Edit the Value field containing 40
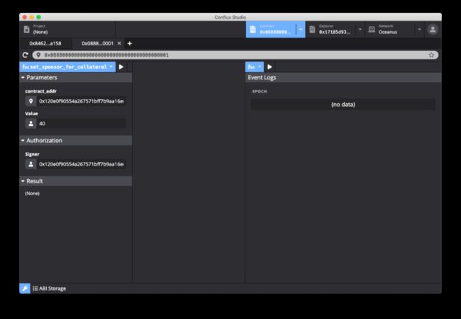The image size is (461, 319). (x=82, y=124)
